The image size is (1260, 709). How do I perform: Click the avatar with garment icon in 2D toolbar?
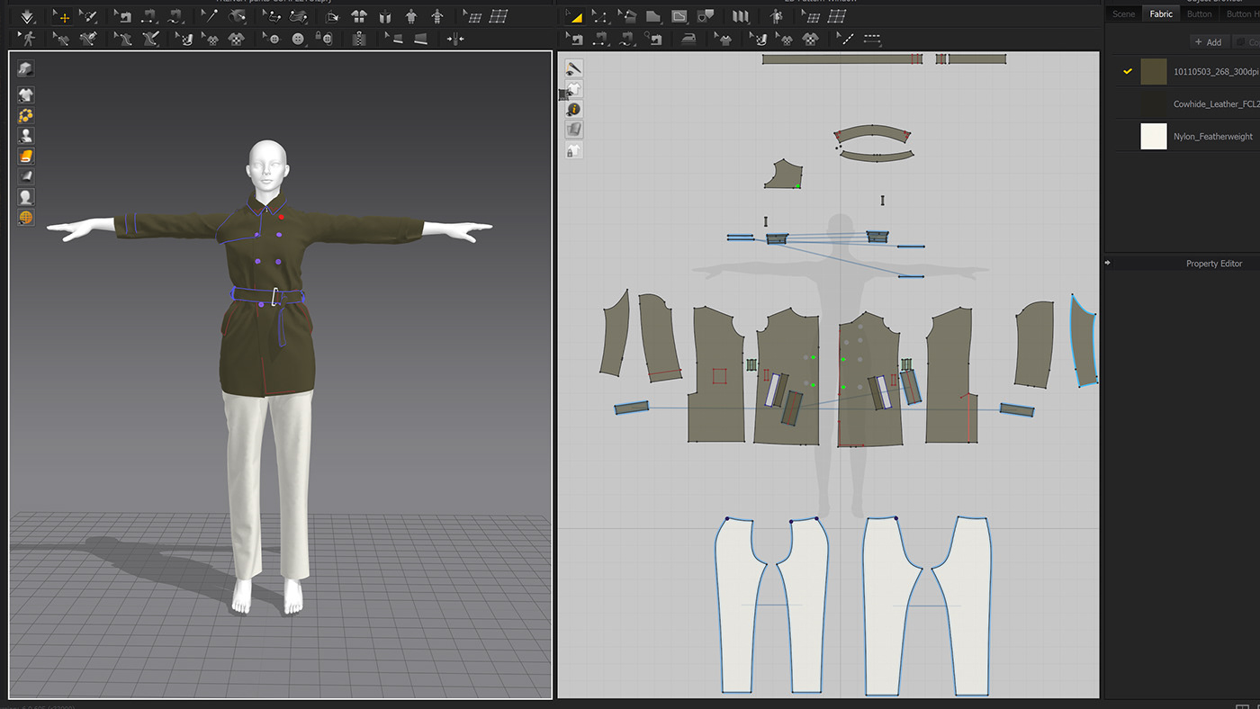[x=776, y=16]
